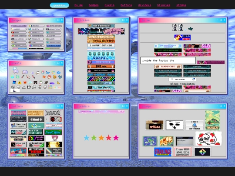Click the 'Make the web accessible' button
Viewport: 235px width, 176px height.
click(54, 151)
